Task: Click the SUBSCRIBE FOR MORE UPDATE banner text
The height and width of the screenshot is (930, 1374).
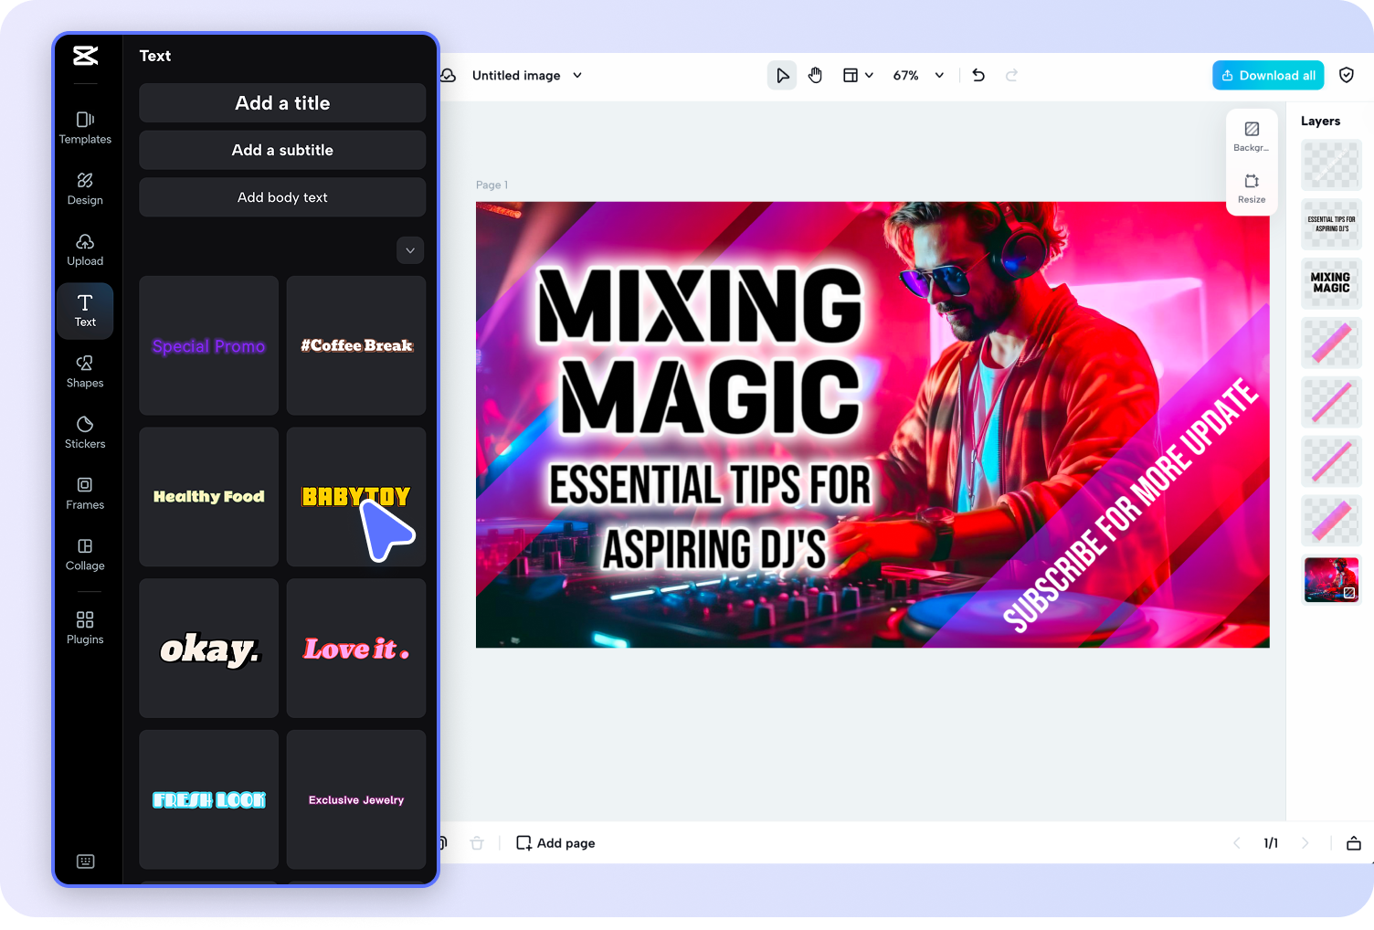Action: (x=1131, y=506)
